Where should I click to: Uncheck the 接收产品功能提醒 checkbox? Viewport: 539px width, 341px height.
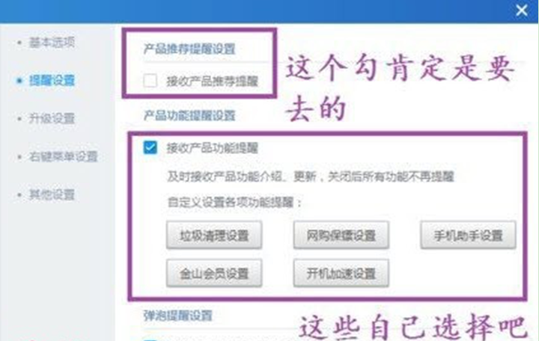150,147
